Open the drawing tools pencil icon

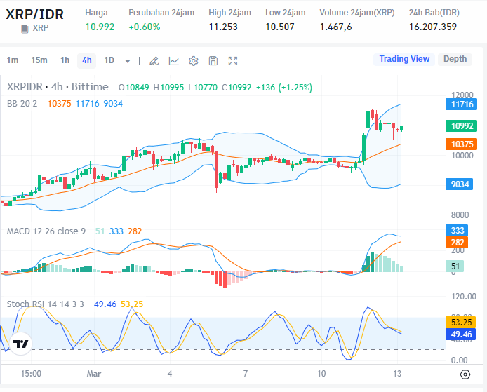click(154, 61)
